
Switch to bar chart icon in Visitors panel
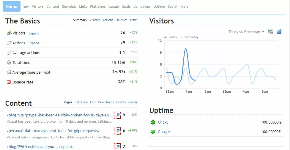tap(279, 31)
